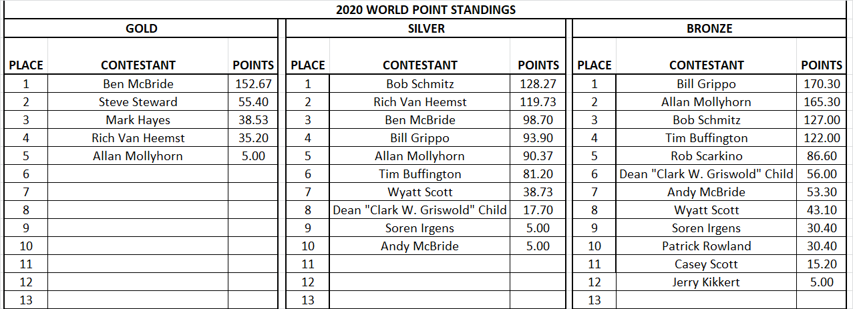Select Casey Scott points value 15.20
This screenshot has width=853, height=309.
(x=822, y=264)
